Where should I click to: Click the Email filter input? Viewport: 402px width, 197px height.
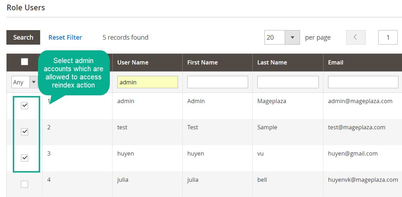click(363, 82)
